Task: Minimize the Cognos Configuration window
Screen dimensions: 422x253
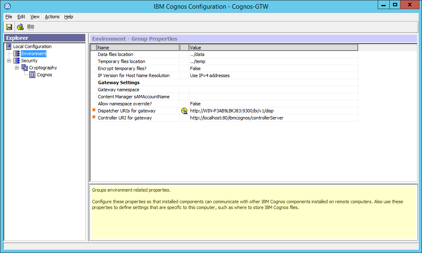Action: pyautogui.click(x=383, y=5)
